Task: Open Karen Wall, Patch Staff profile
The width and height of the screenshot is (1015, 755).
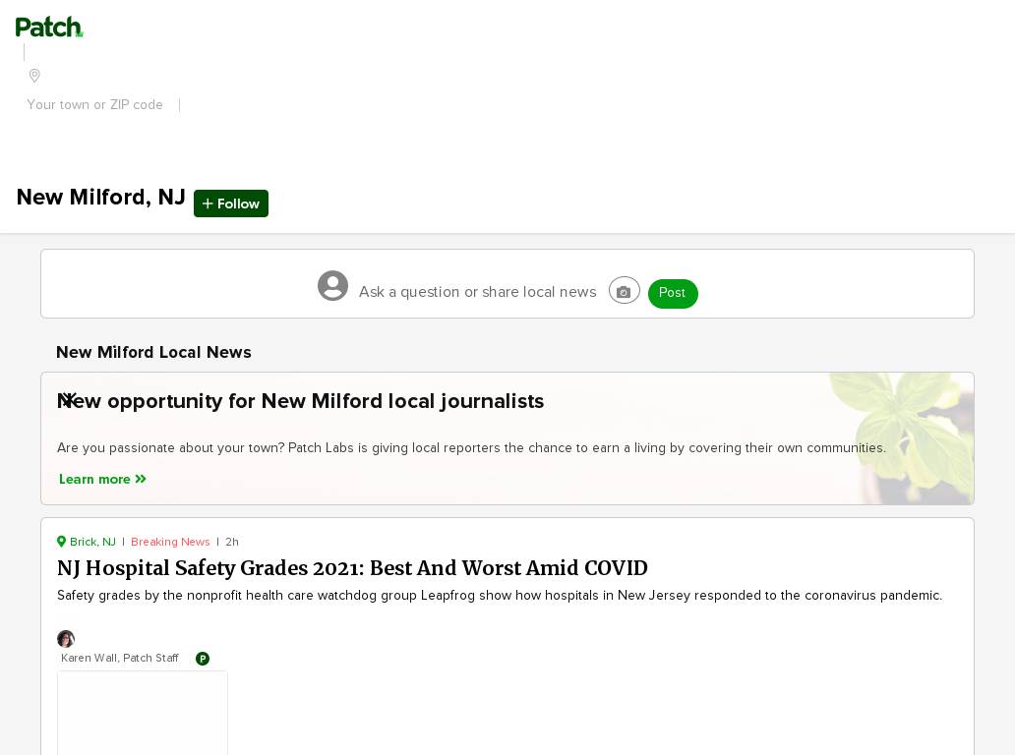Action: click(x=120, y=659)
